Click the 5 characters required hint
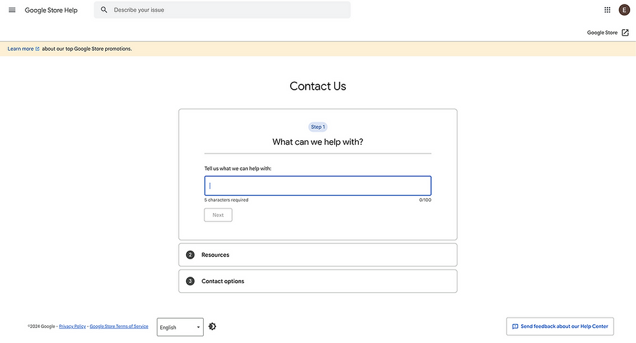The width and height of the screenshot is (636, 343). point(226,199)
